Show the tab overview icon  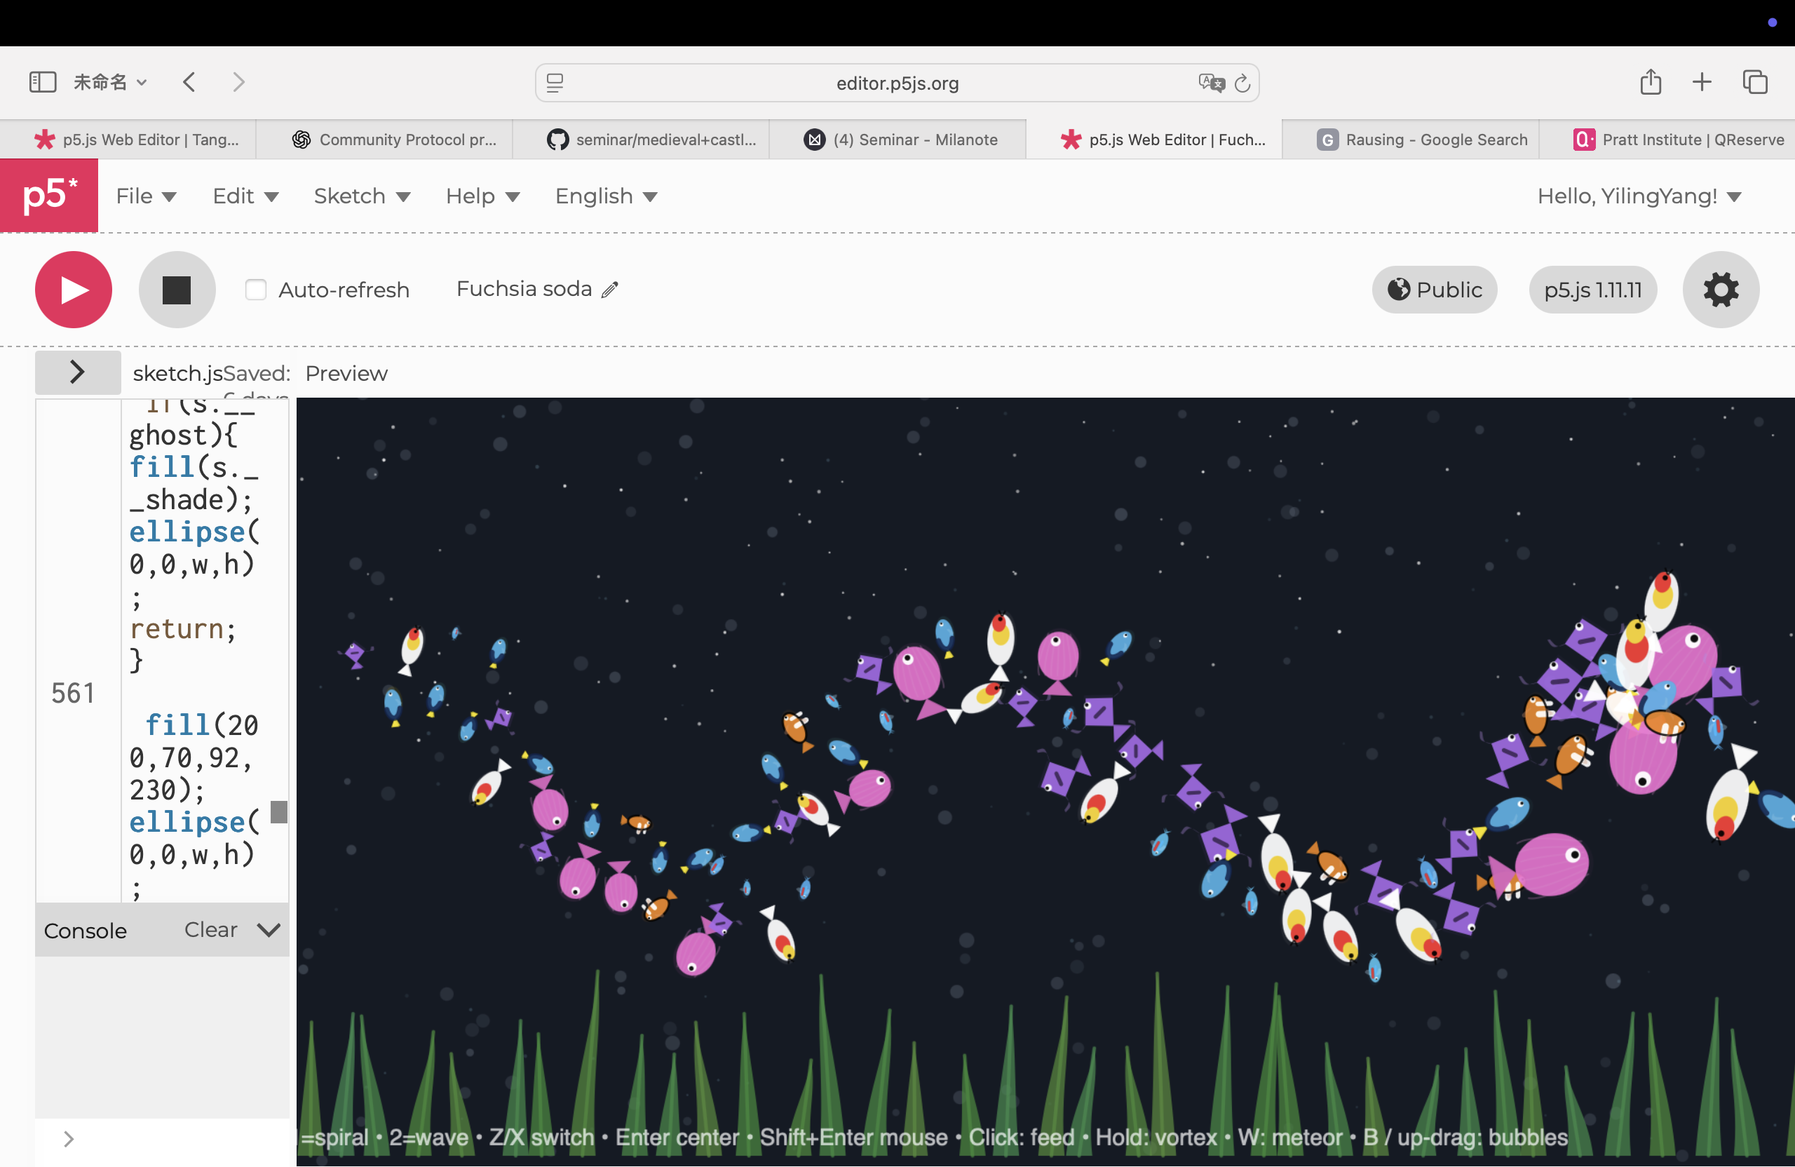point(1754,82)
